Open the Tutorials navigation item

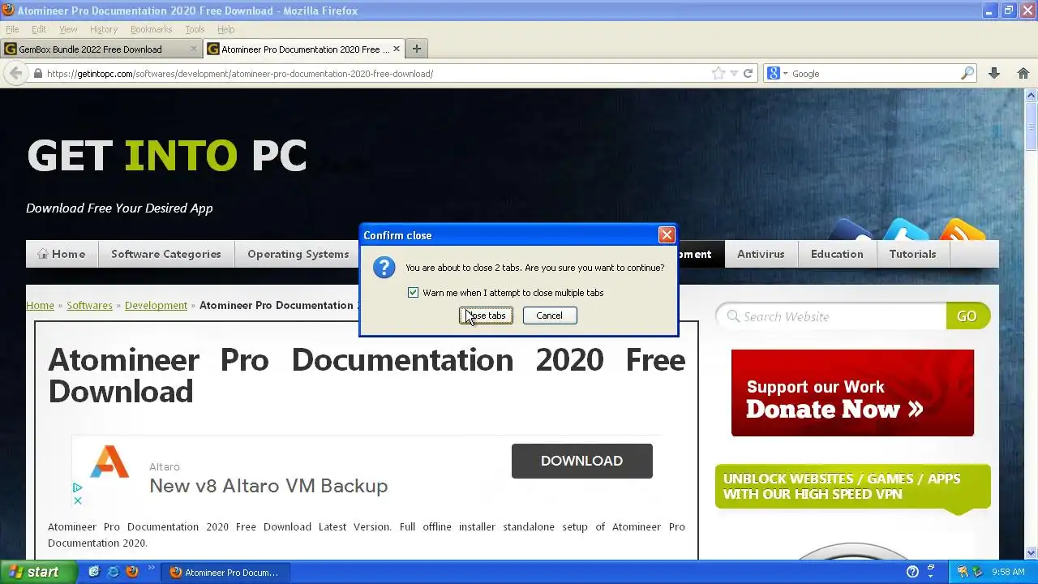pos(912,254)
